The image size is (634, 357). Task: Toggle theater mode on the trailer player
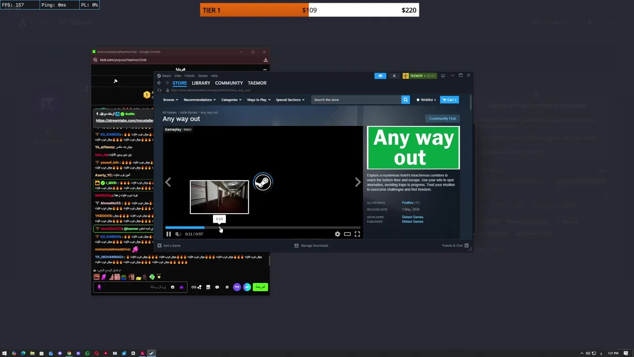[x=347, y=234]
